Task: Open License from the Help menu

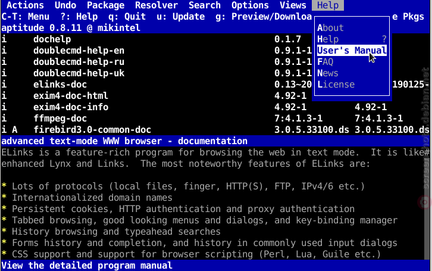Action: pyautogui.click(x=352, y=85)
